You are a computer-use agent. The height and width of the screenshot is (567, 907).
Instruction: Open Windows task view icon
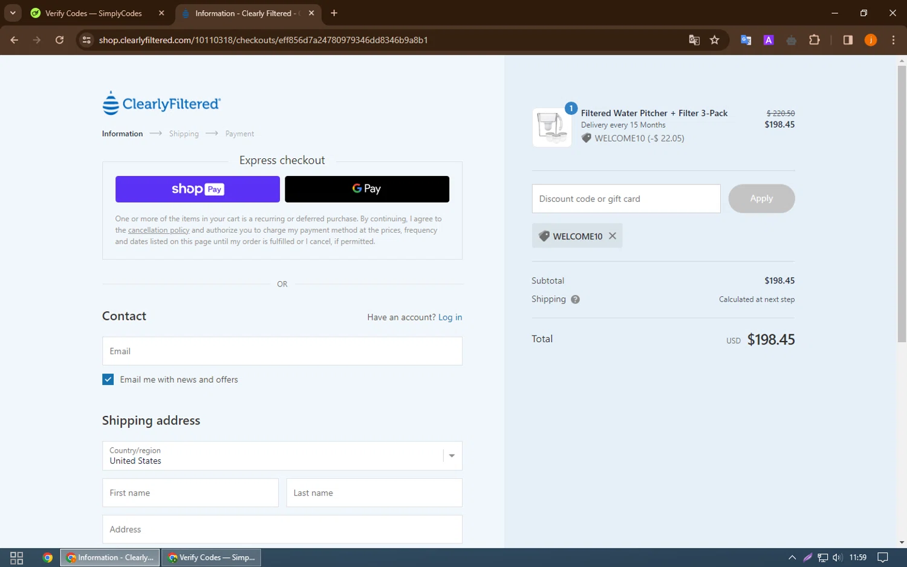[17, 557]
